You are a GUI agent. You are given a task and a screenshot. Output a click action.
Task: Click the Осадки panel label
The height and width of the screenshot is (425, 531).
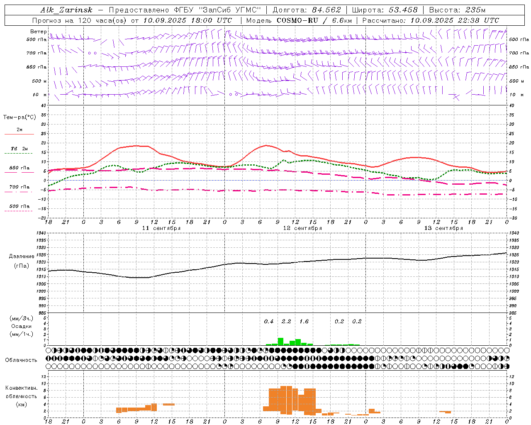(x=21, y=326)
